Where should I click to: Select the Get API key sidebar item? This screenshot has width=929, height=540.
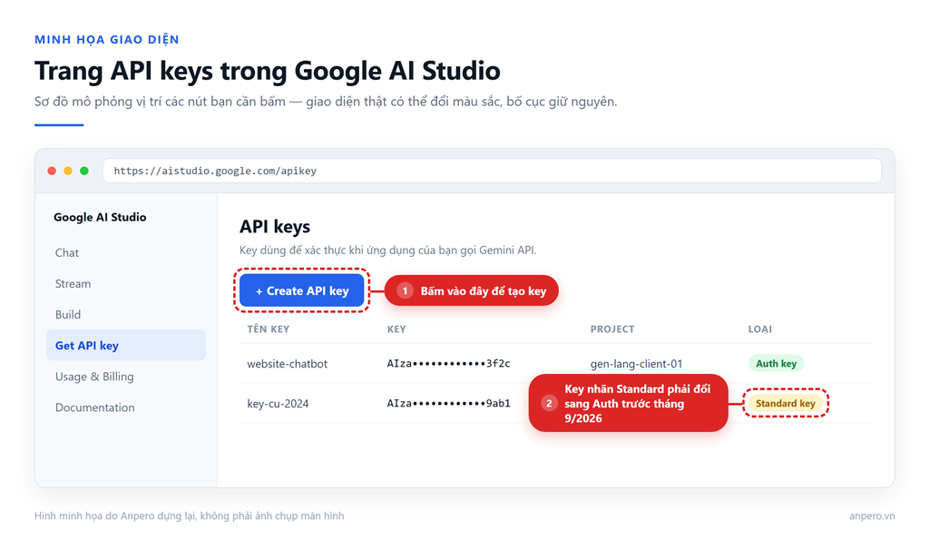126,345
